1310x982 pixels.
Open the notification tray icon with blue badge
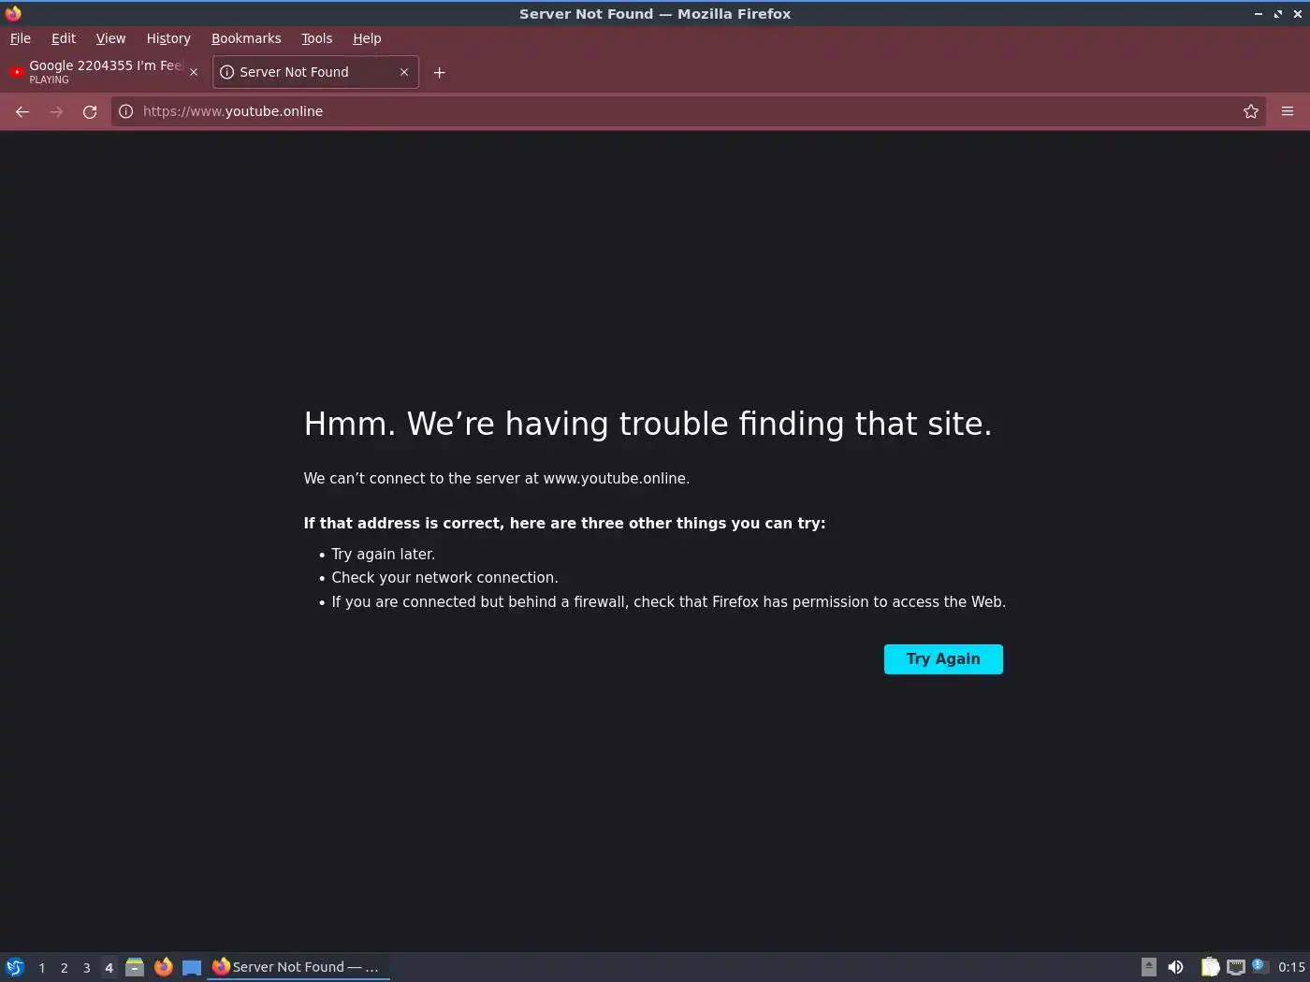[1260, 966]
